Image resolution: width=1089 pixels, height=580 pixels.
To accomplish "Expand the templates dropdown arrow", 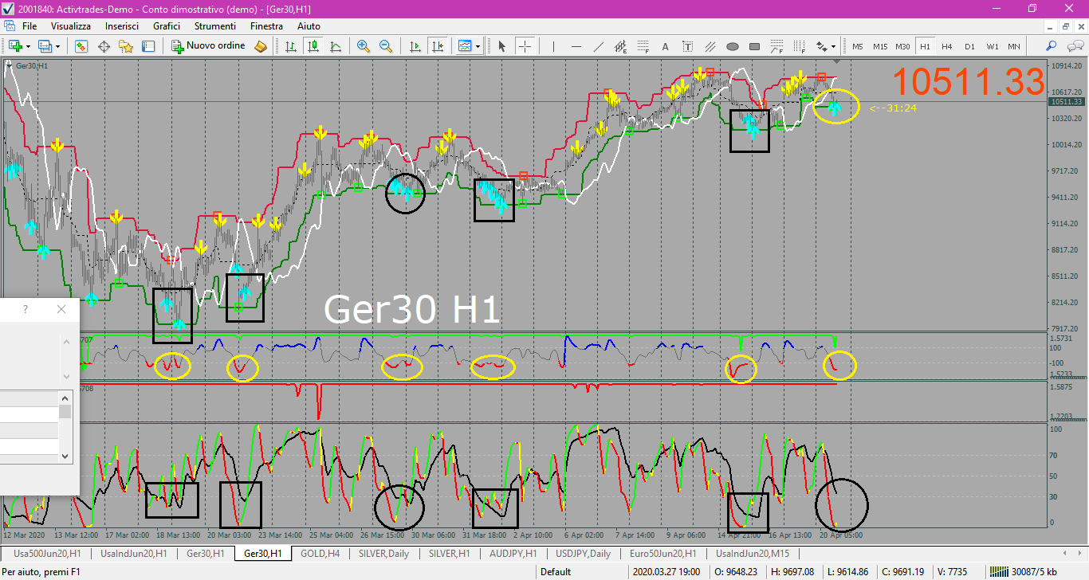I will (478, 46).
